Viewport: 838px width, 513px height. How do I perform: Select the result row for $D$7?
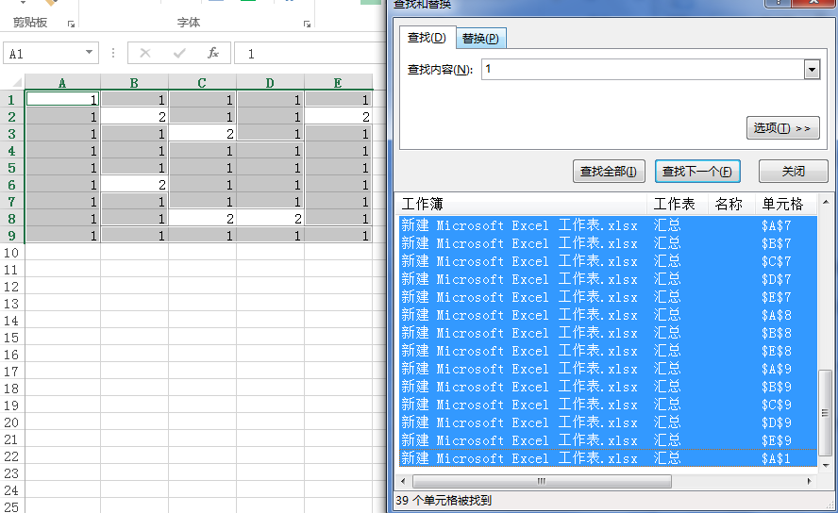tap(608, 279)
